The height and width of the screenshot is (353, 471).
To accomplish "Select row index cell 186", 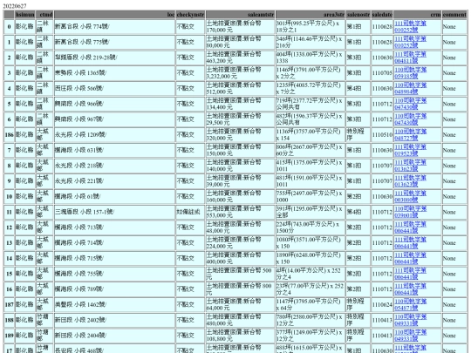I will pyautogui.click(x=9, y=135).
